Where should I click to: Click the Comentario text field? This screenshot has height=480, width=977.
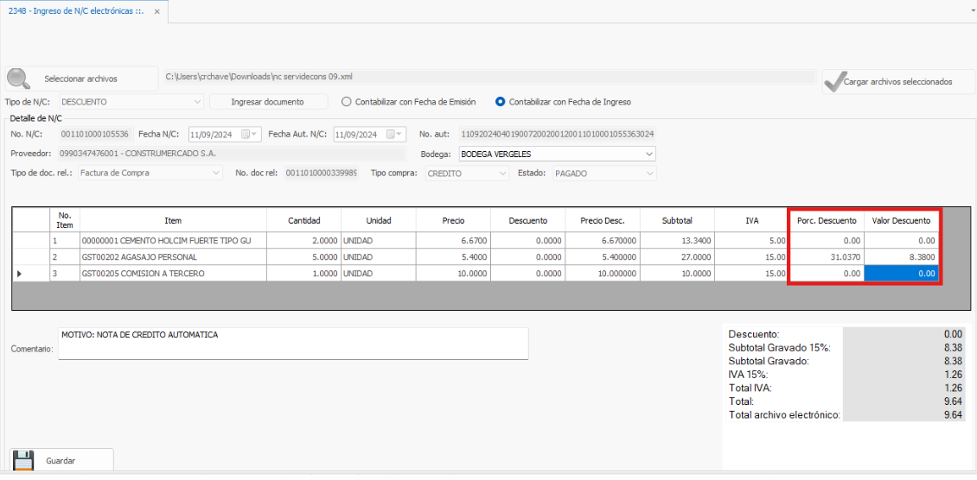294,343
